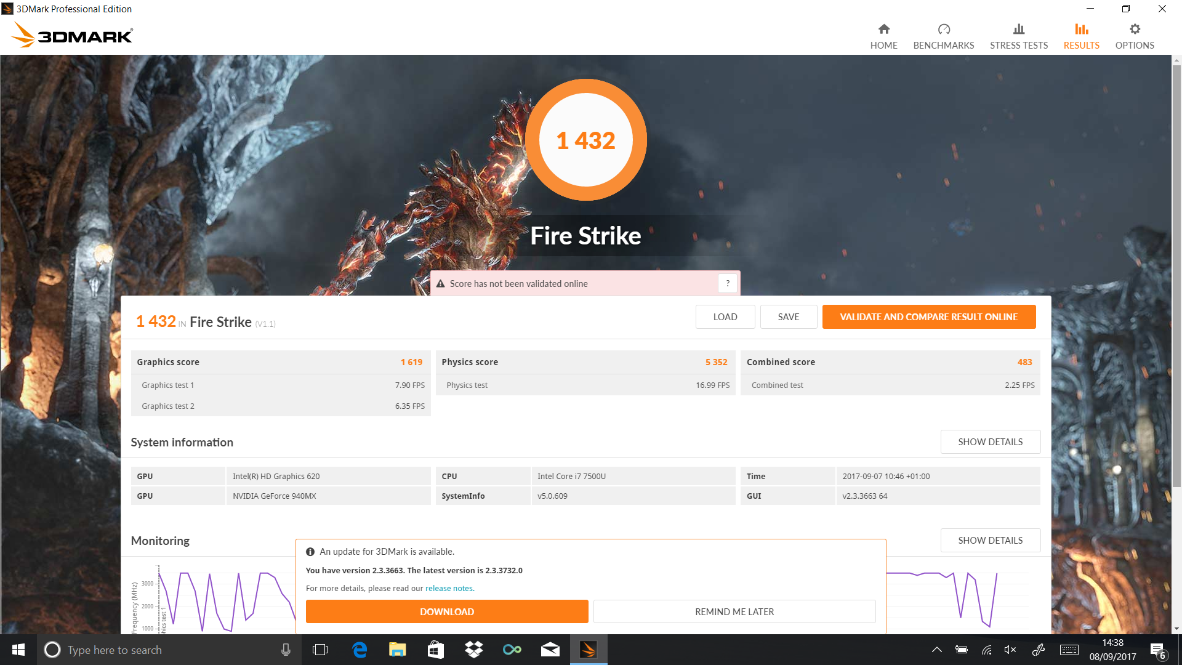The image size is (1182, 665).
Task: Open the Options gear icon
Action: coord(1134,30)
